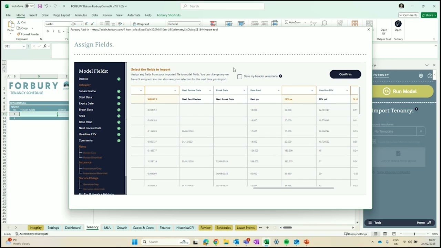Click the Find & Select magnifier icon
441x248 pixels.
(324, 23)
